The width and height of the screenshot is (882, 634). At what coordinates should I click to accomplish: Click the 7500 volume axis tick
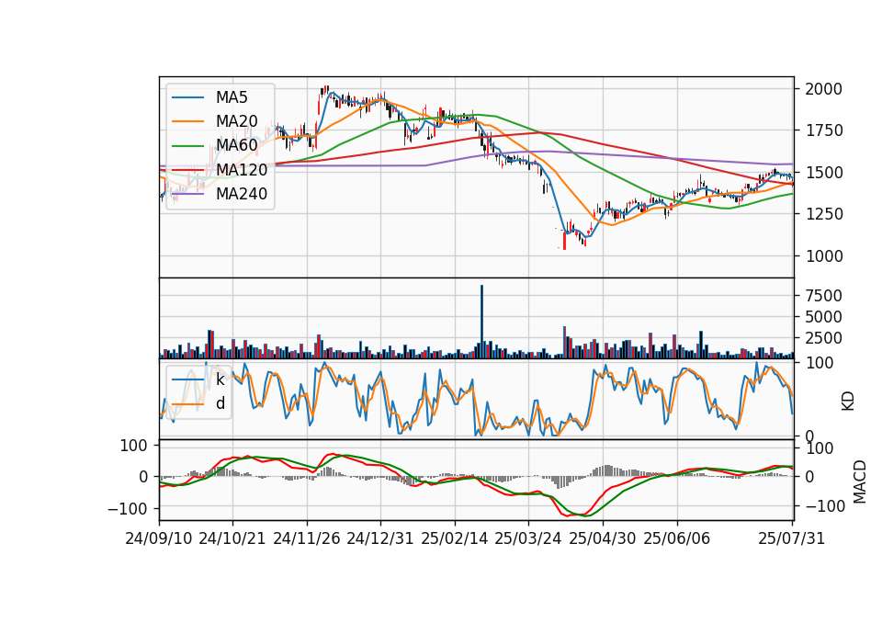[x=823, y=295]
